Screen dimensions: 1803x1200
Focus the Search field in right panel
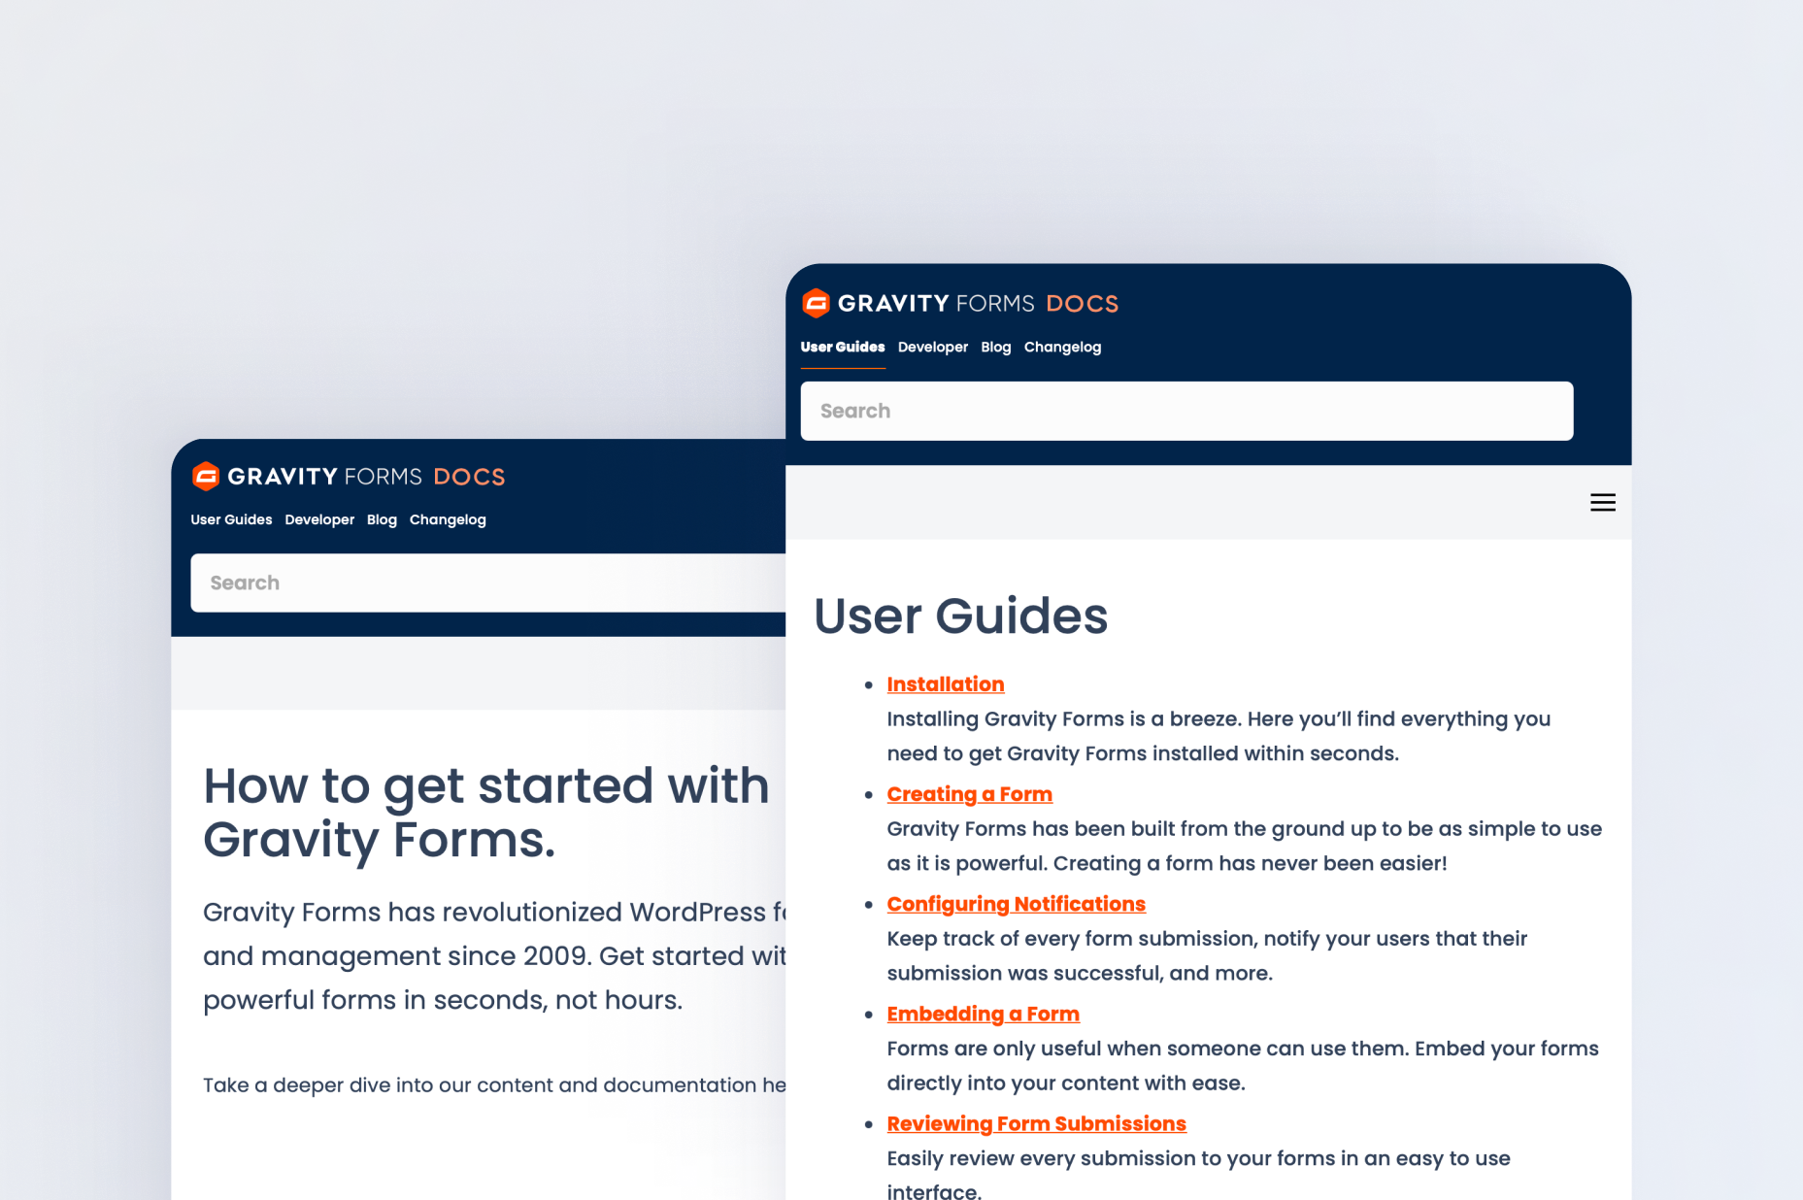1185,412
